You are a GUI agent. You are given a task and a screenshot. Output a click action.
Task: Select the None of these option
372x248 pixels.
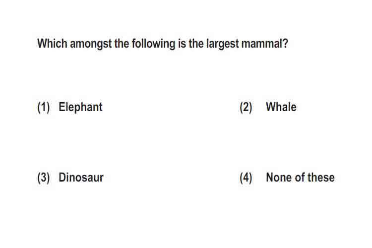(x=300, y=178)
